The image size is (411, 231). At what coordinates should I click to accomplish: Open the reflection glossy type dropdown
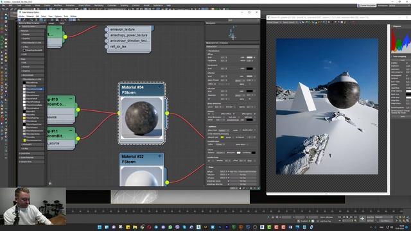coord(240,81)
